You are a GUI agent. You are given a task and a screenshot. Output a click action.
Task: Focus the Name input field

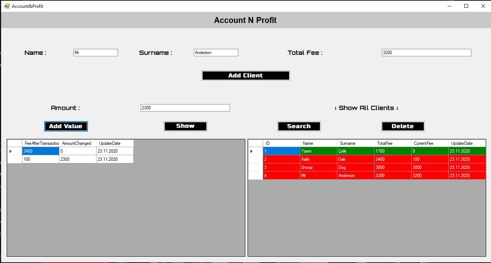coord(96,53)
